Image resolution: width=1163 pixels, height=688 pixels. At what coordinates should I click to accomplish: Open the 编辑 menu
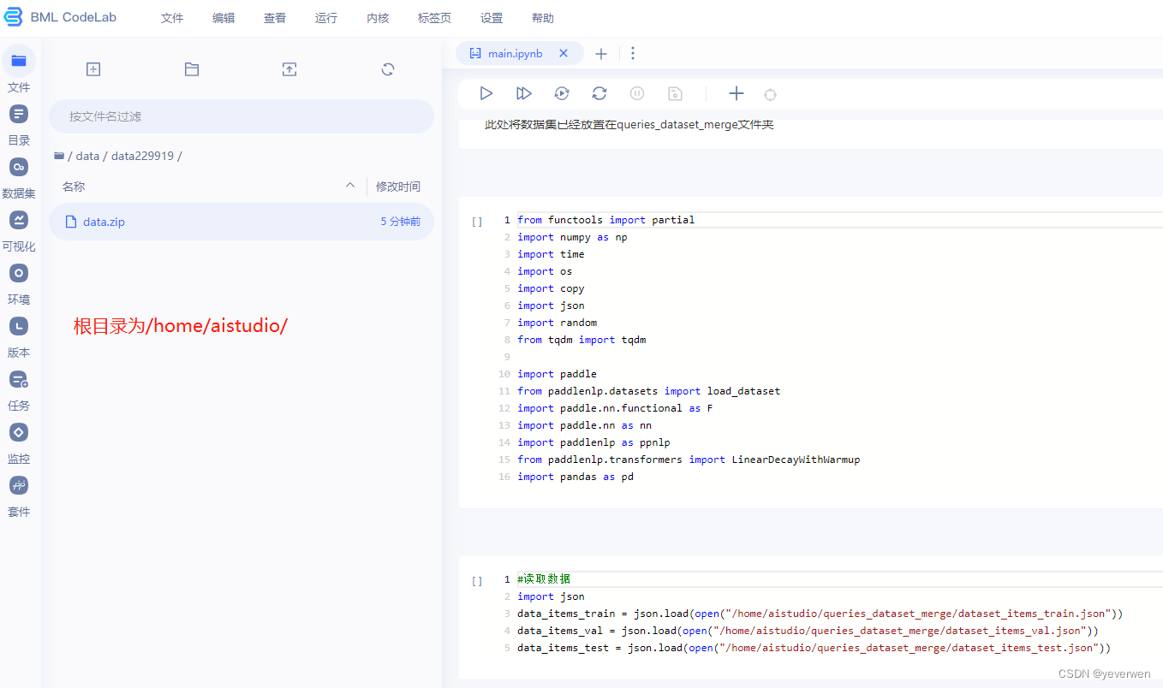point(224,18)
